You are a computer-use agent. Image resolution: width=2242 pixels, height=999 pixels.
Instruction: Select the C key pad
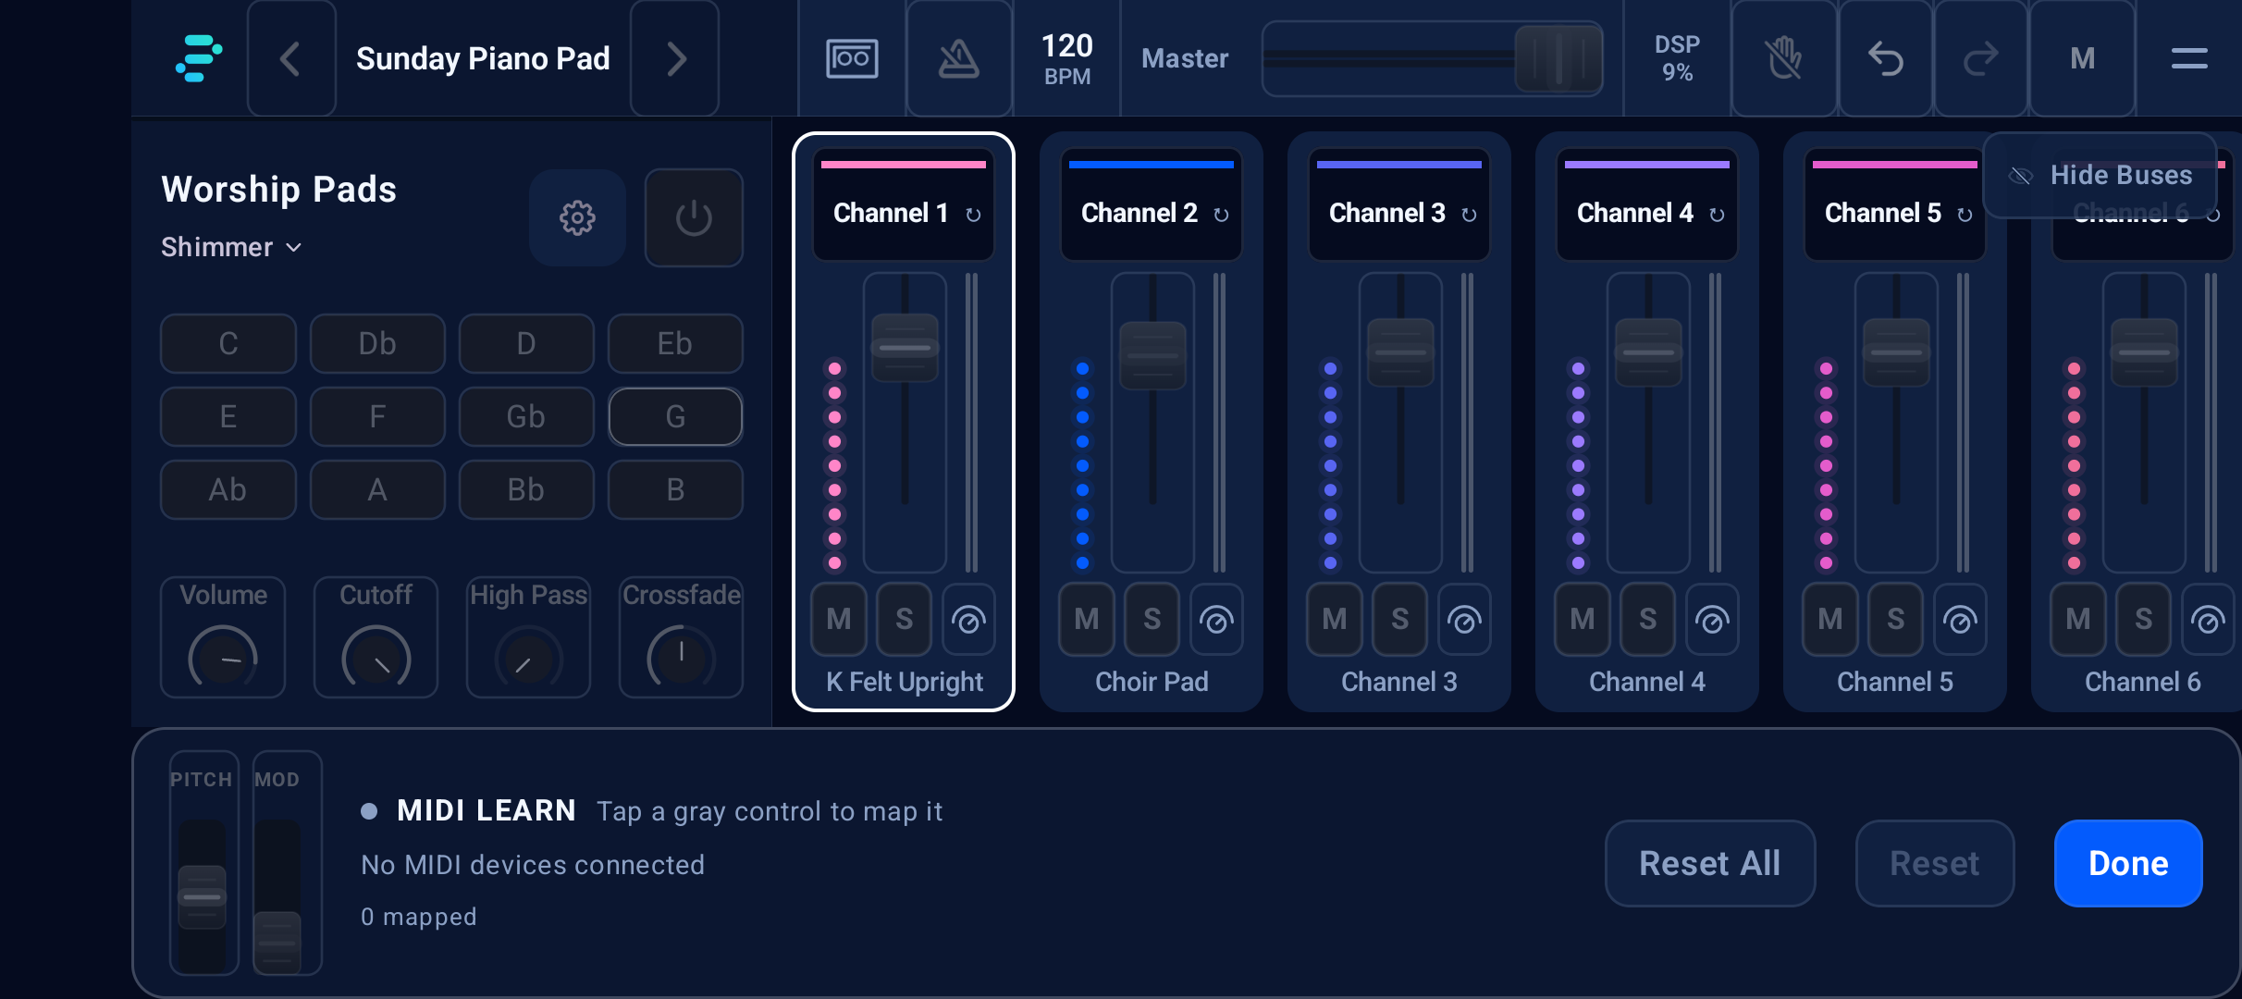pos(228,343)
